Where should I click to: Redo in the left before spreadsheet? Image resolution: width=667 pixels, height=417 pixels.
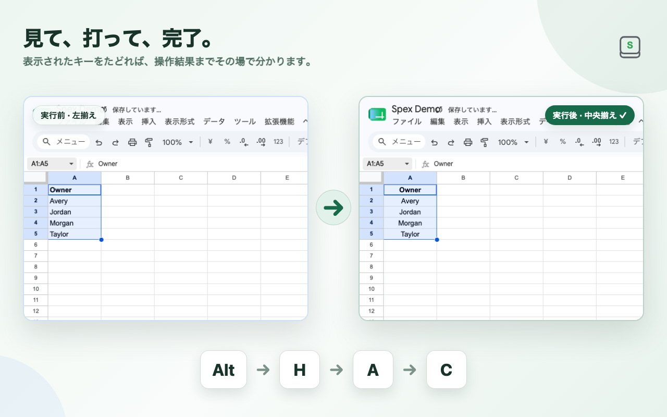tap(116, 142)
